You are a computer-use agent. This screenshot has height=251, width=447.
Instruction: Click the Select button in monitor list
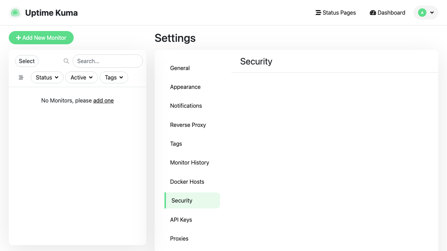[27, 61]
